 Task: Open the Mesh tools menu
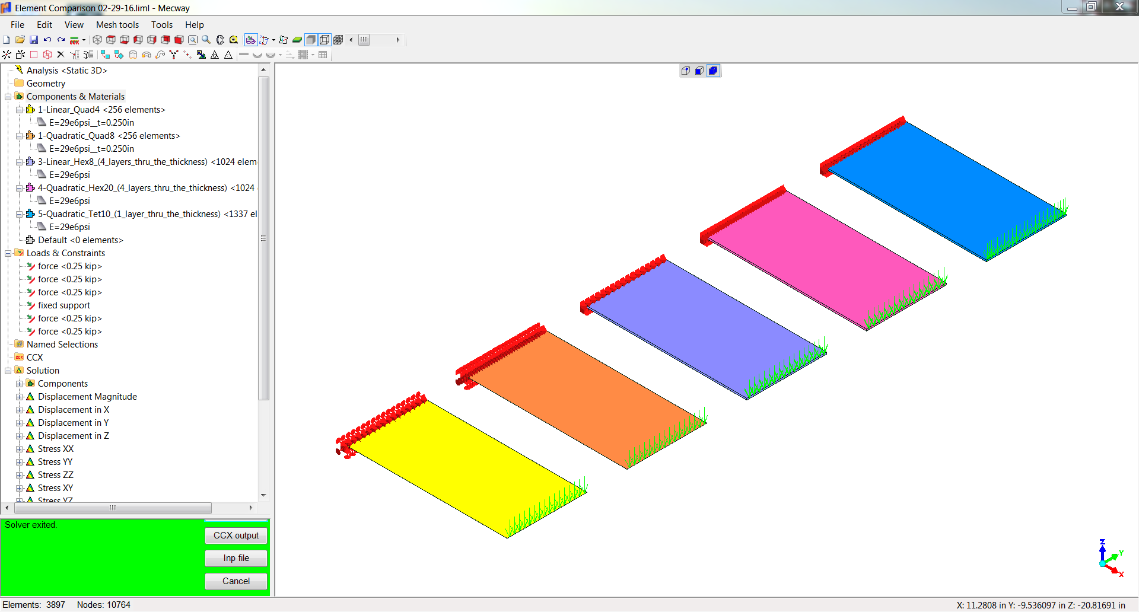click(x=117, y=25)
